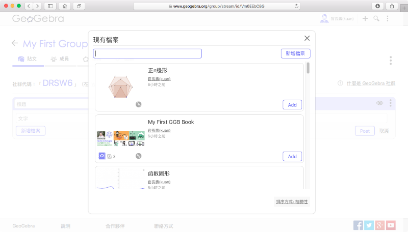Reload the page with the refresh icon
This screenshot has height=232, width=408.
pos(296,6)
